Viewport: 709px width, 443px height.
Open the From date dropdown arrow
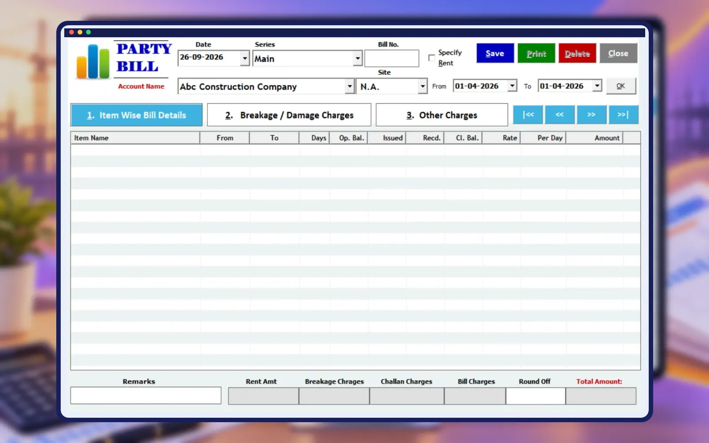512,85
